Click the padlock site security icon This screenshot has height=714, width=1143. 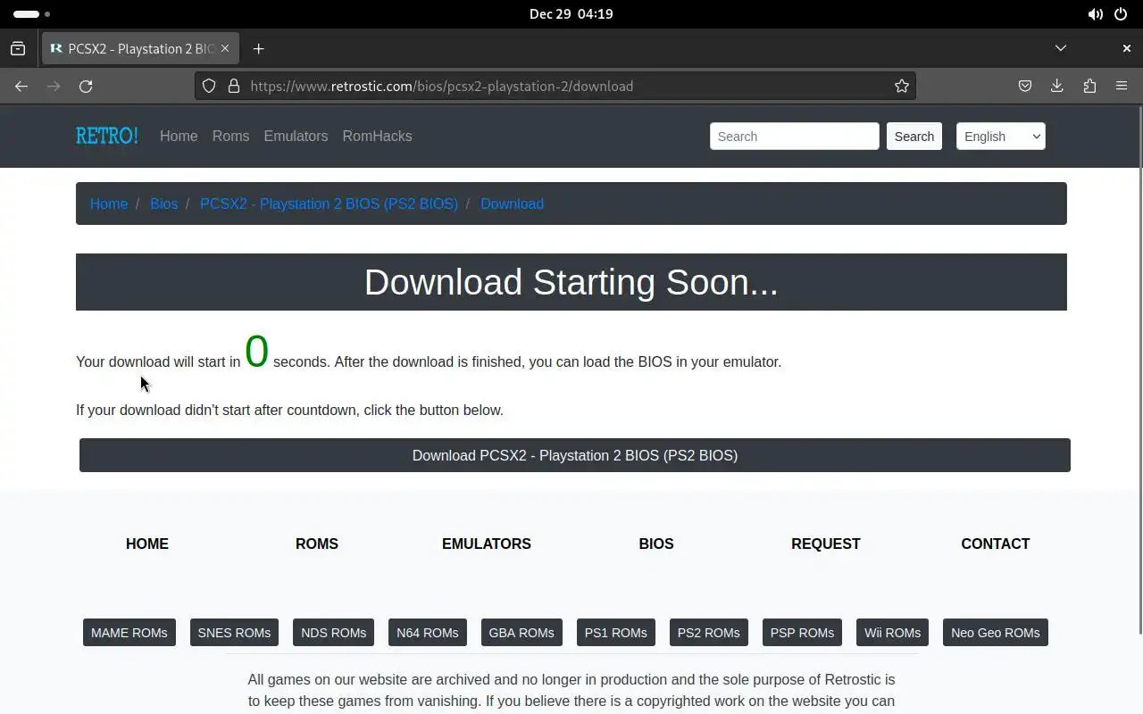tap(234, 86)
